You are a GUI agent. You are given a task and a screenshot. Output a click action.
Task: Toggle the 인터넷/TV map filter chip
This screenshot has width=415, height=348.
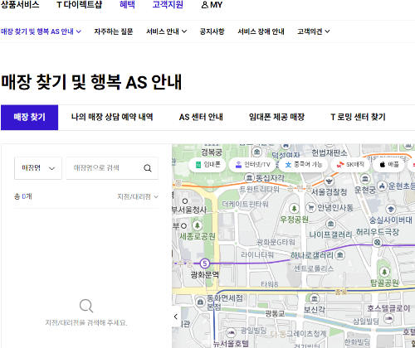(x=252, y=165)
